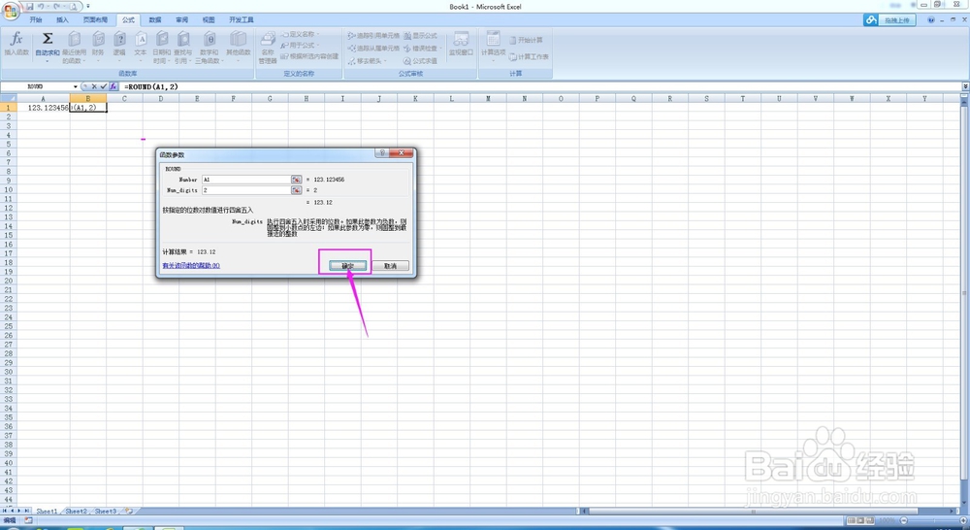The height and width of the screenshot is (530, 970).
Task: Collapse dialog using Number field range selector
Action: tap(296, 180)
